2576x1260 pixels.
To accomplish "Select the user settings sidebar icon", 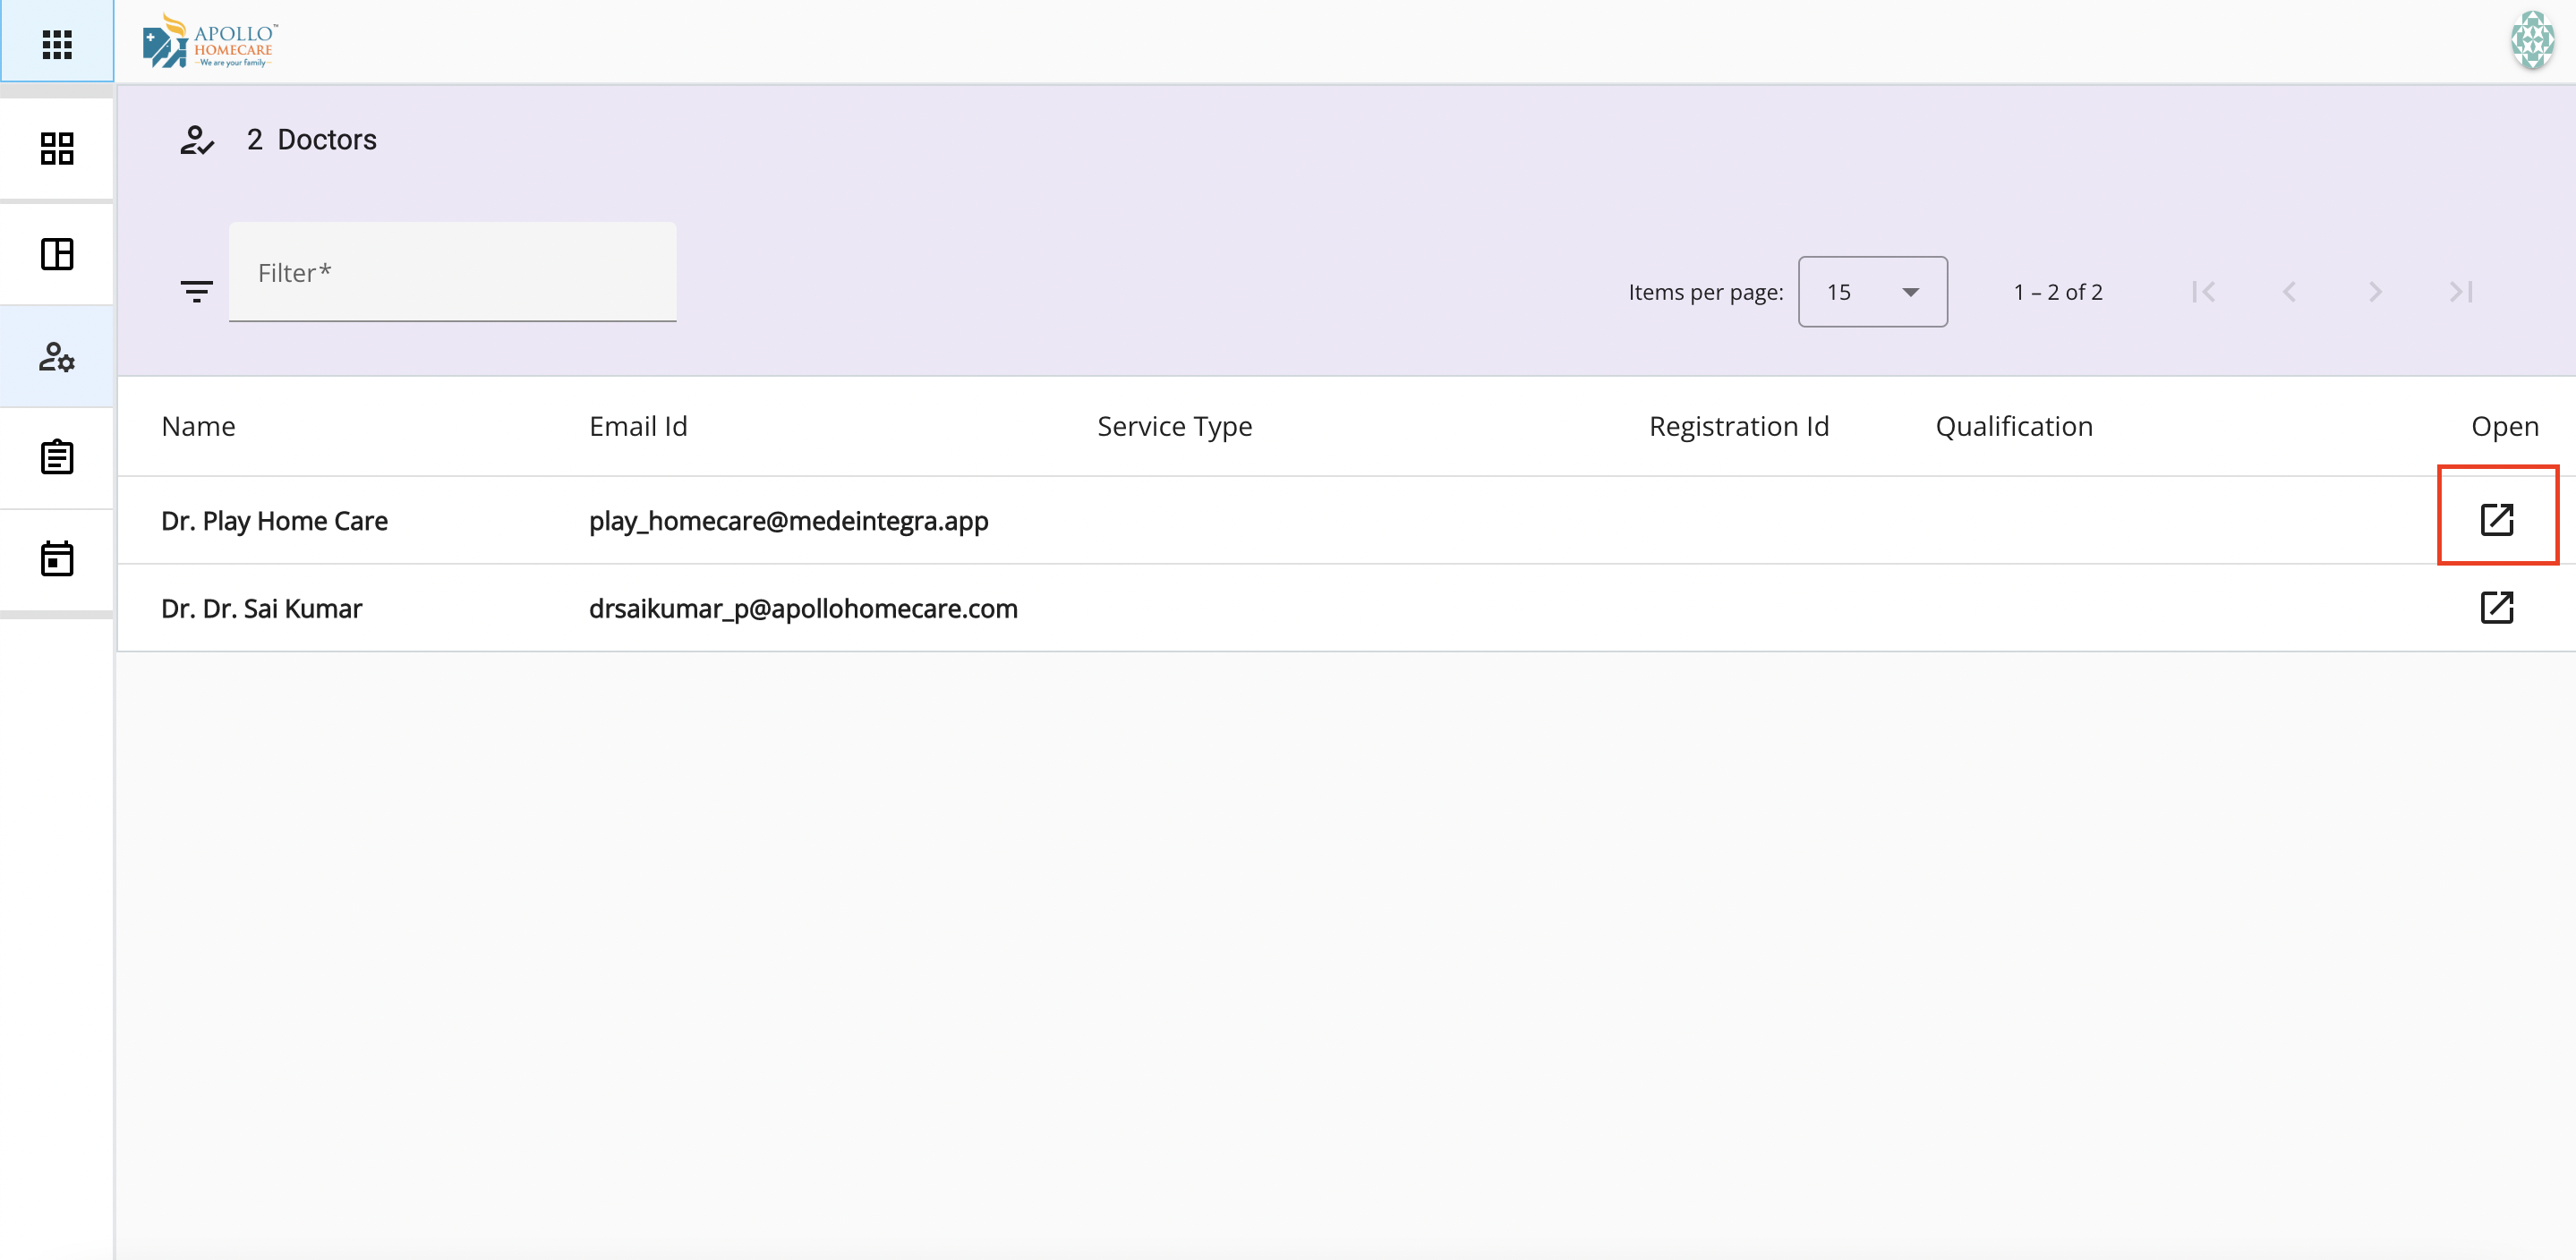I will point(57,357).
